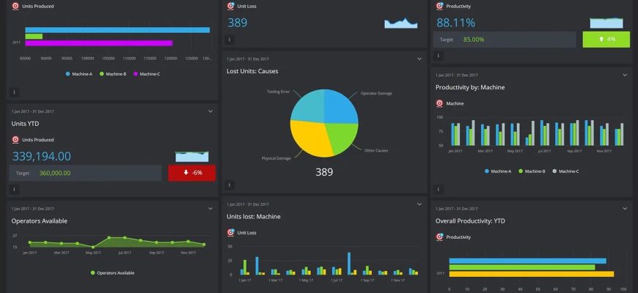Click the target icon next to Machine label
This screenshot has width=638, height=293.
[440, 103]
